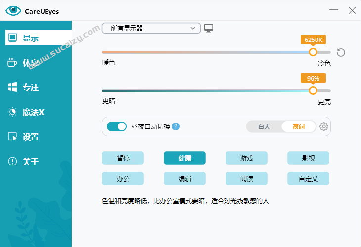Click the CareUEyes title text
Image resolution: width=361 pixels, height=247 pixels.
tap(42, 11)
